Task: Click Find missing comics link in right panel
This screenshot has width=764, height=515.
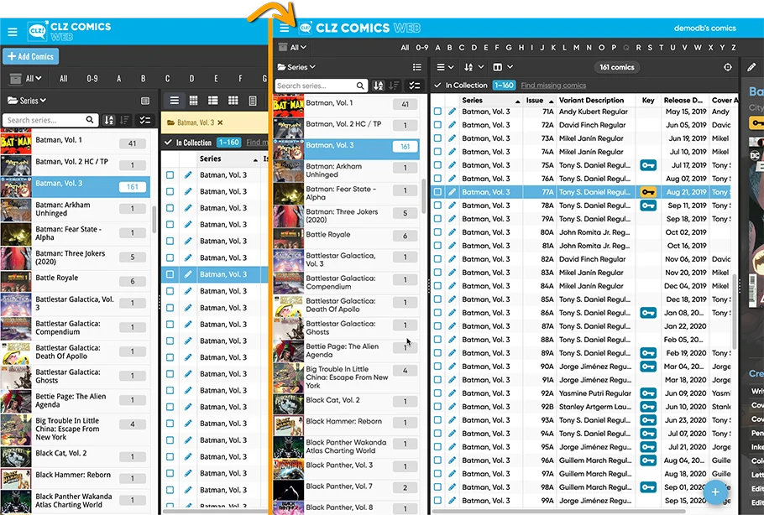Action: [553, 86]
